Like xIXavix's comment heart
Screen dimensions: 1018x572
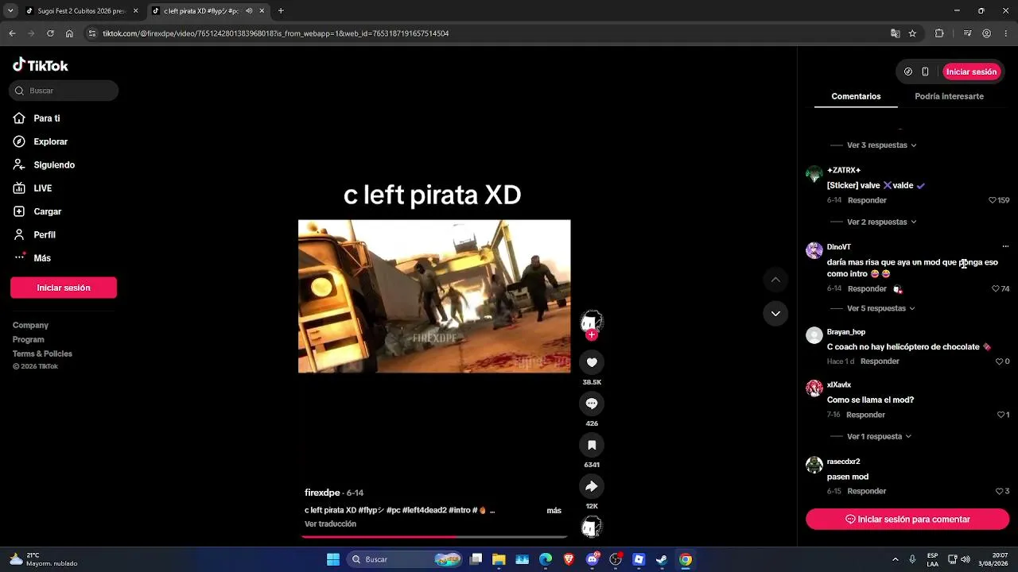(1001, 415)
